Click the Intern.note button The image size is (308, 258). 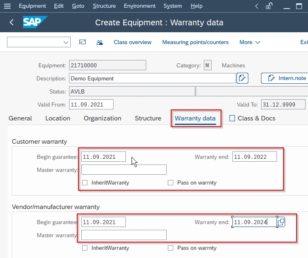point(285,78)
